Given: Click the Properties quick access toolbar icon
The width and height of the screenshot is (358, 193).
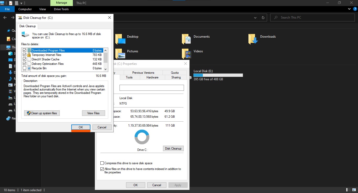Looking at the screenshot, I should coord(10,3).
